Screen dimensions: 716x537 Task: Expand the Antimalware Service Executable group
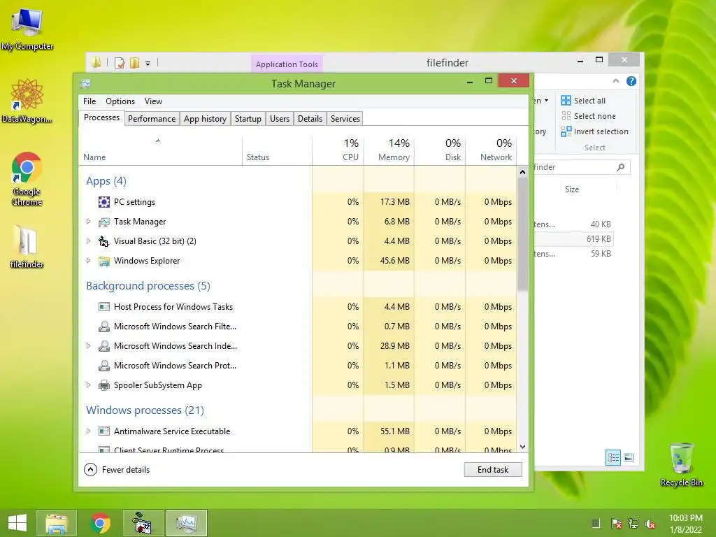pyautogui.click(x=89, y=431)
